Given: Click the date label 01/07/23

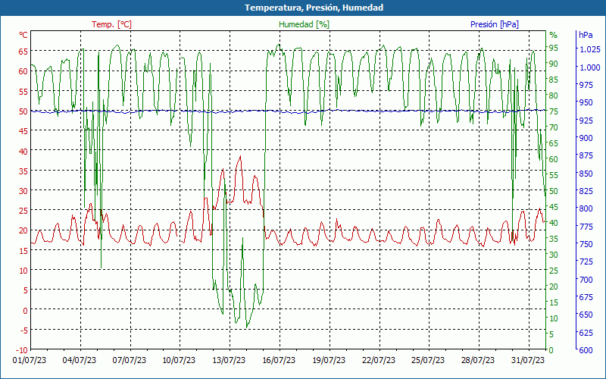Looking at the screenshot, I should 30,361.
